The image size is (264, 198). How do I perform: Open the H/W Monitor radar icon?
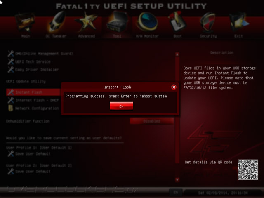pyautogui.click(x=148, y=22)
